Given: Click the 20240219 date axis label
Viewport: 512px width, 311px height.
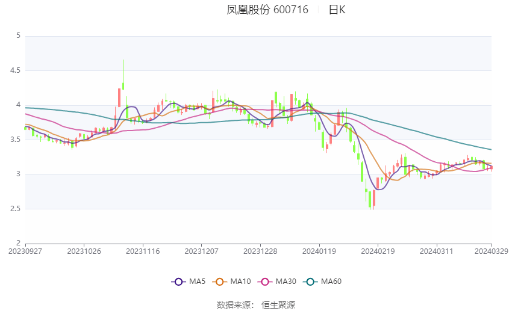Looking at the screenshot, I should pos(378,251).
